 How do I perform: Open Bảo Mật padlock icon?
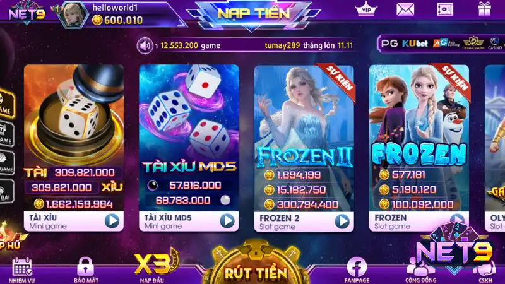(86, 270)
